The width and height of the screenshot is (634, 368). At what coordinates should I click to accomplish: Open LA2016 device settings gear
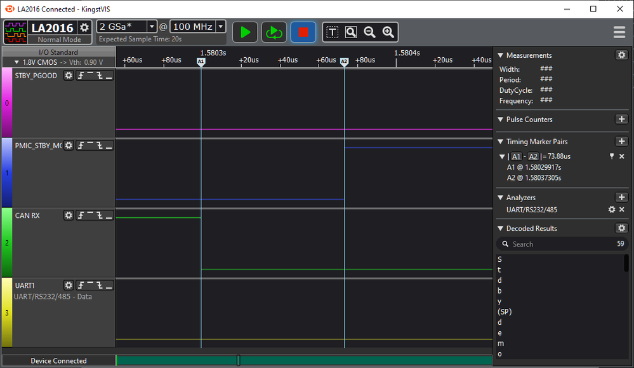coord(84,27)
